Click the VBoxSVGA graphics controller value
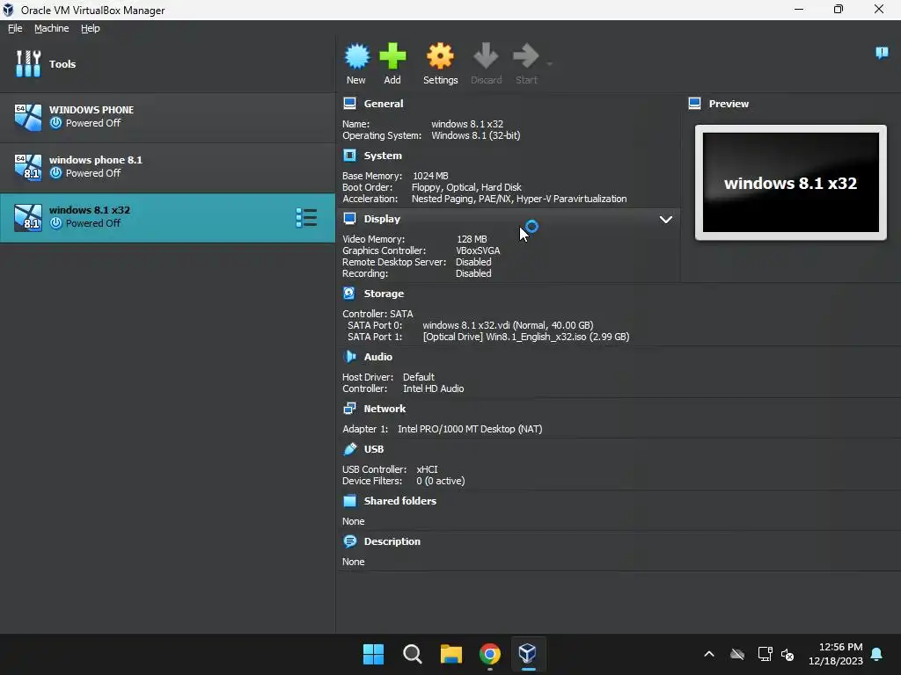901x675 pixels. tap(478, 250)
